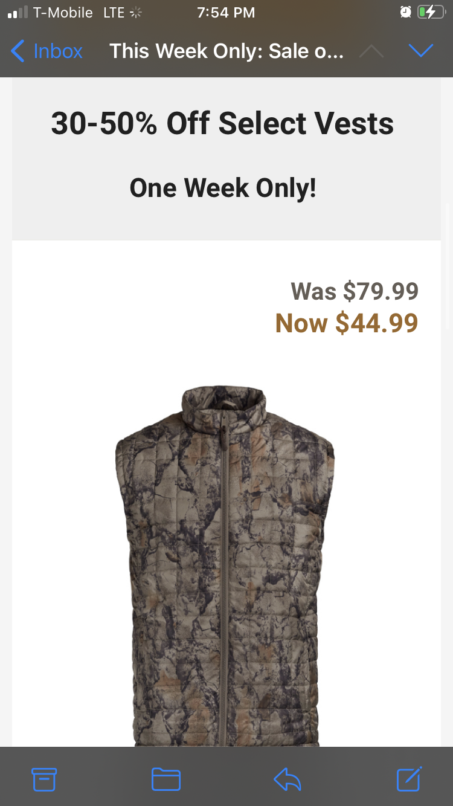This screenshot has width=453, height=806.
Task: Tap the network activity spinner
Action: point(136,13)
